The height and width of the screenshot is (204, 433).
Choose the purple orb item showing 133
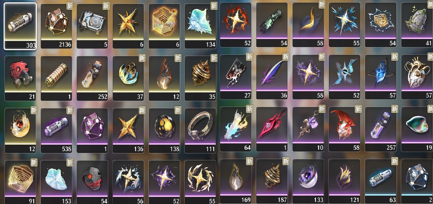pyautogui.click(x=308, y=181)
